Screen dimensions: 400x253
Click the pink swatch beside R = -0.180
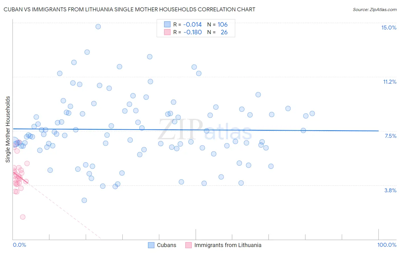(167, 32)
